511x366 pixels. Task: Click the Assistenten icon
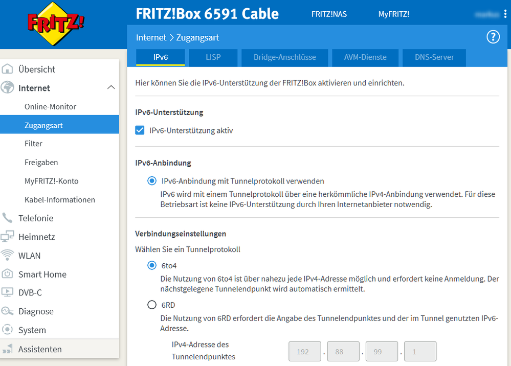(x=7, y=349)
